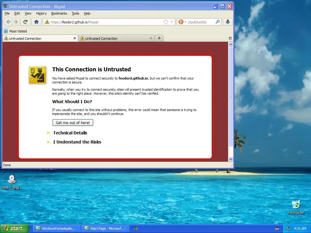This screenshot has width=311, height=233.
Task: Bookmark this page with the star icon
Action: tap(166, 22)
